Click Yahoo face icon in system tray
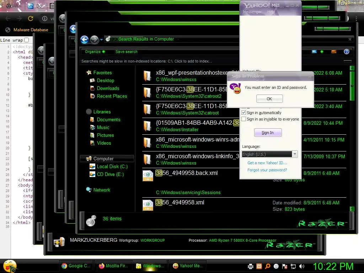Screen dimensions: 364x273 pyautogui.click(x=276, y=266)
